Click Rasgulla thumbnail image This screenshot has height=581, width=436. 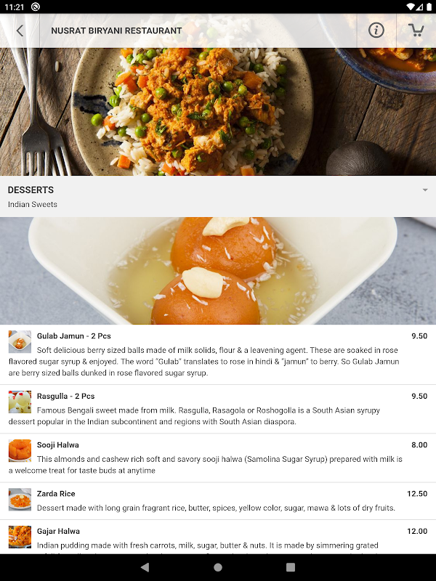[20, 402]
